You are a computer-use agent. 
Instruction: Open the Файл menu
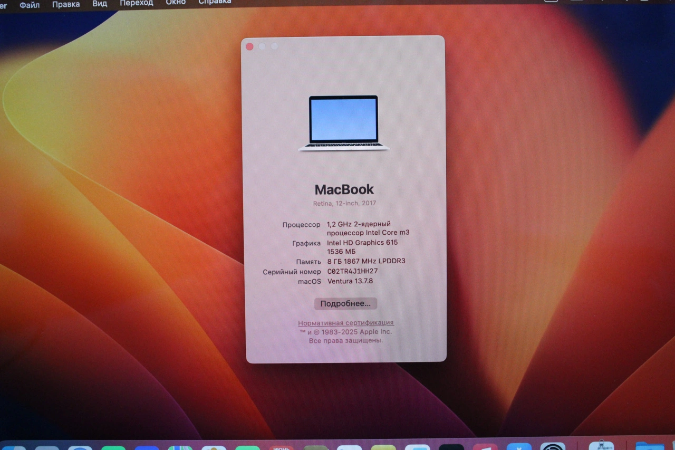pyautogui.click(x=30, y=4)
